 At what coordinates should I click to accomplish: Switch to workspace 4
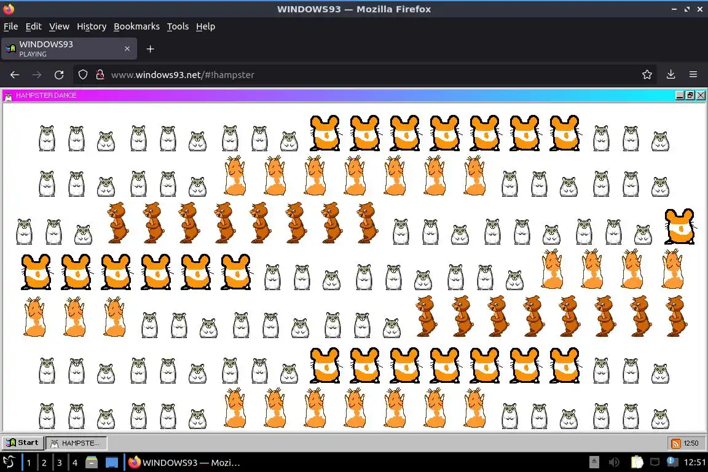75,463
